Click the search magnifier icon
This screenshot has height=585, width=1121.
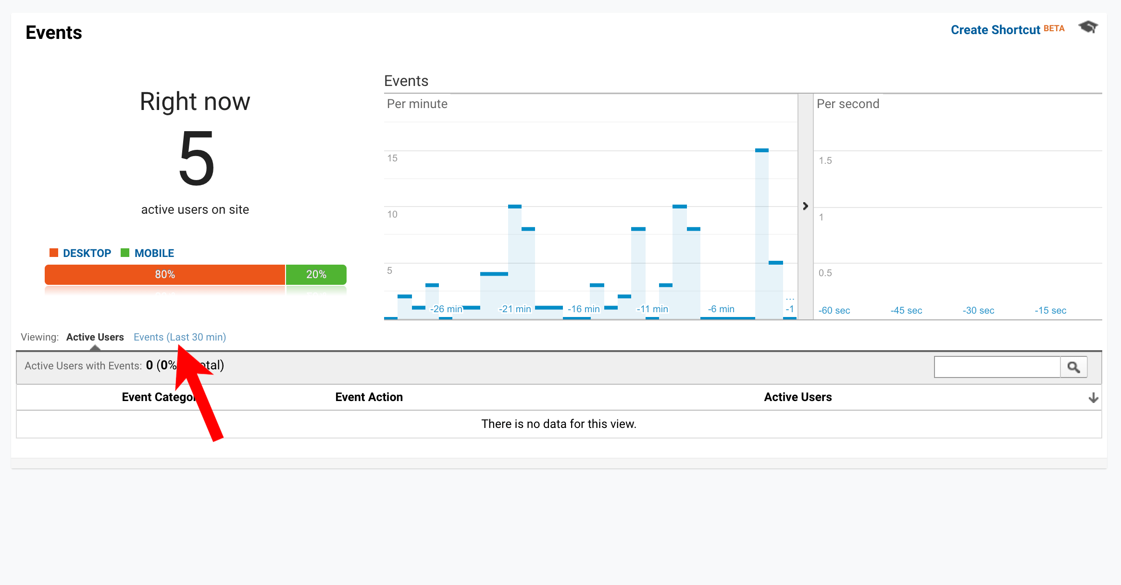click(1074, 367)
